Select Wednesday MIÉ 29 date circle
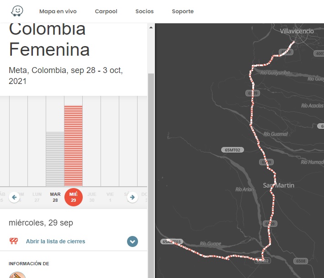The image size is (324, 278). (x=74, y=197)
